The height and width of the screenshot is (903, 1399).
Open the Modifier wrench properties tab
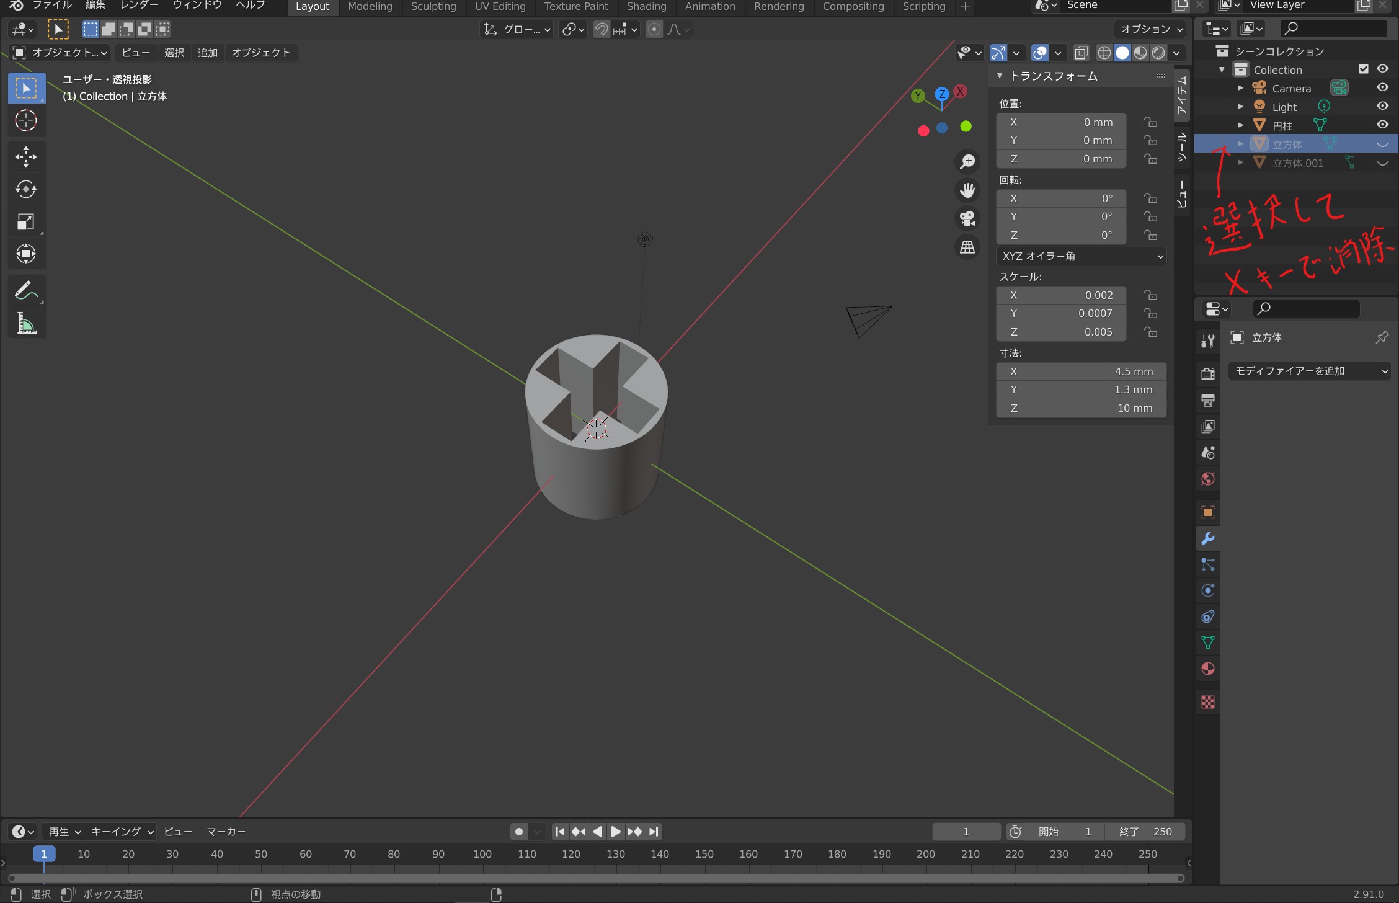point(1208,538)
